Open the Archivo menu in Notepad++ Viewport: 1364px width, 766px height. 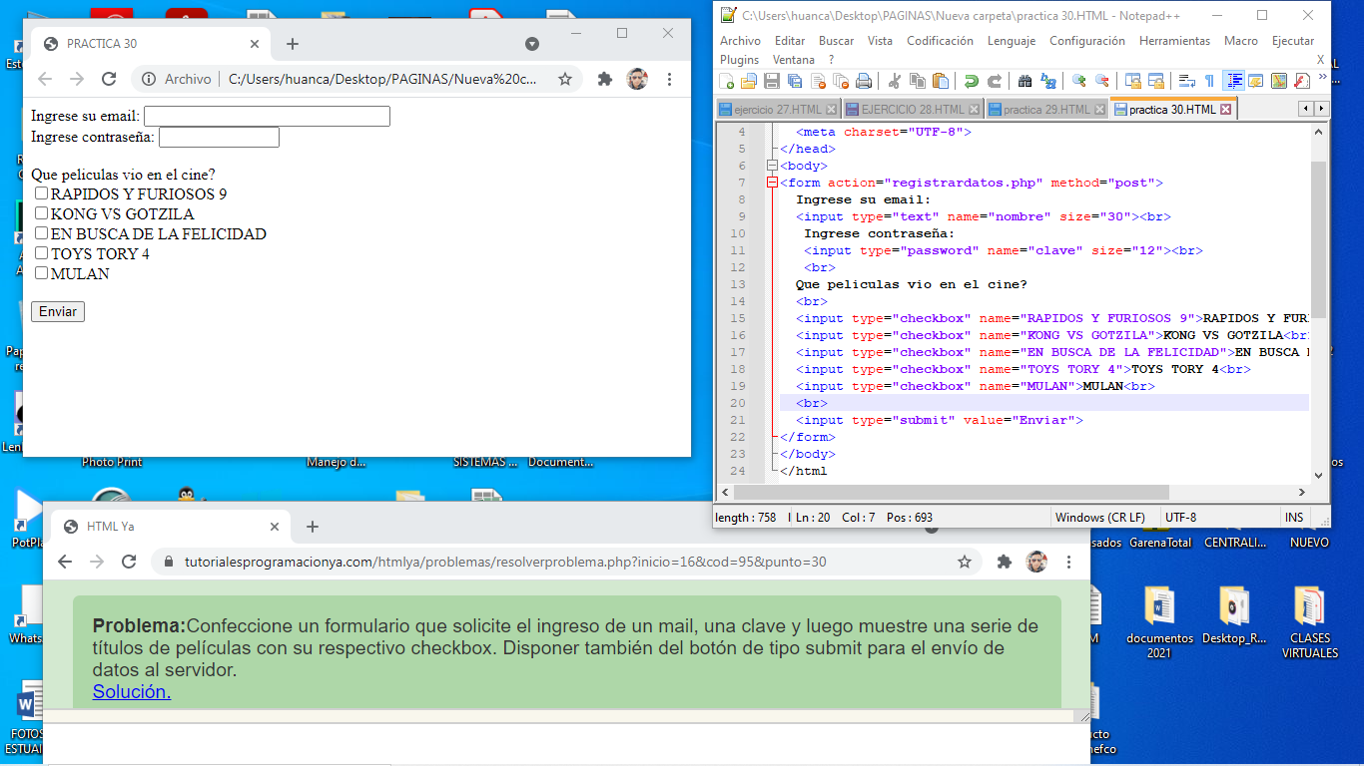coord(740,41)
